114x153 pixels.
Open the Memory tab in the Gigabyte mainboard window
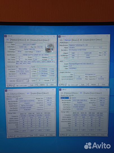pyautogui.click(x=75, y=40)
